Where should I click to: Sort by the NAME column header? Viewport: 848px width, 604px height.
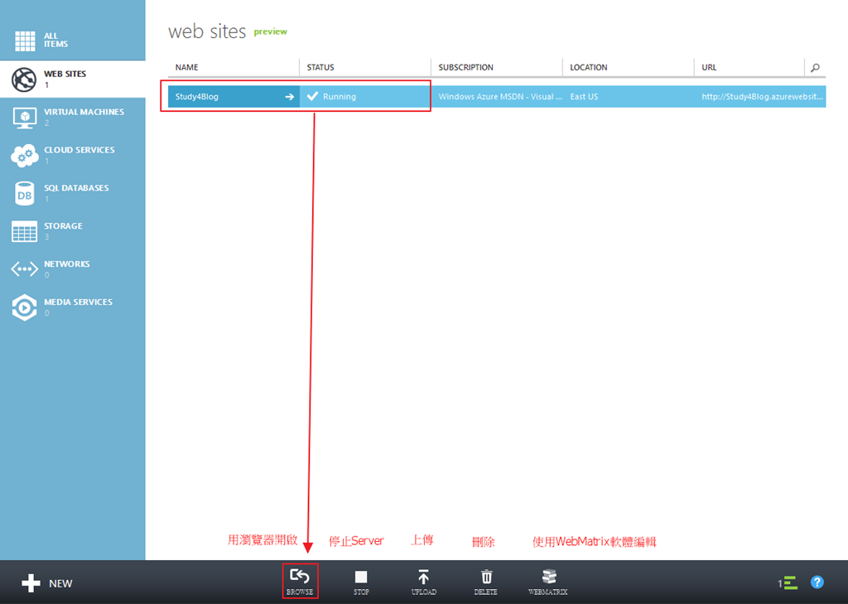(x=186, y=68)
